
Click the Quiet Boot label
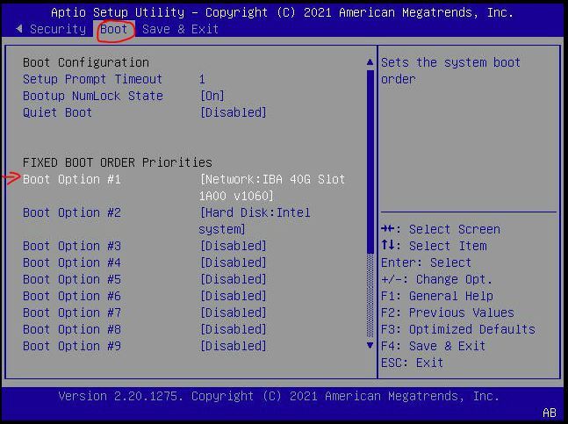(x=57, y=112)
